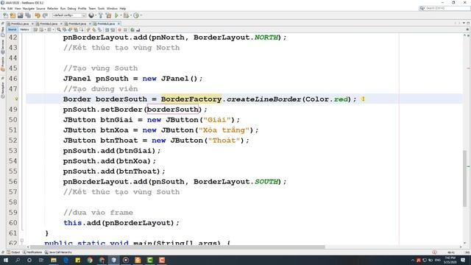The width and height of the screenshot is (471, 265).
Task: Click the Save All toolbar icon
Action: pos(28,15)
